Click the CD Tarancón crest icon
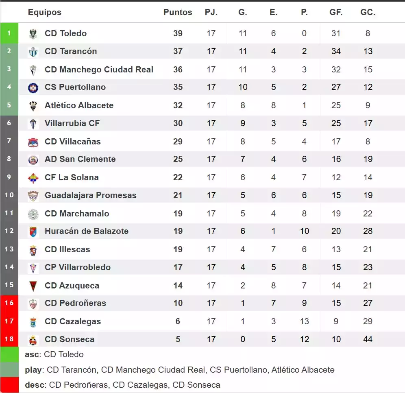405x393 pixels. click(x=33, y=52)
